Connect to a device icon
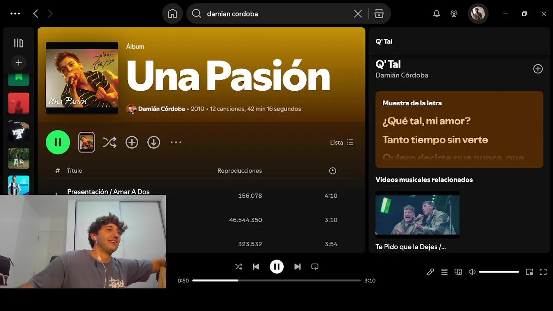 coord(458,272)
